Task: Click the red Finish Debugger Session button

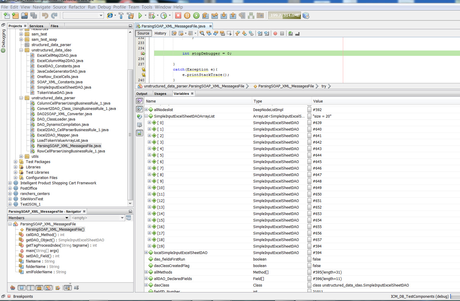Action: pos(178,16)
